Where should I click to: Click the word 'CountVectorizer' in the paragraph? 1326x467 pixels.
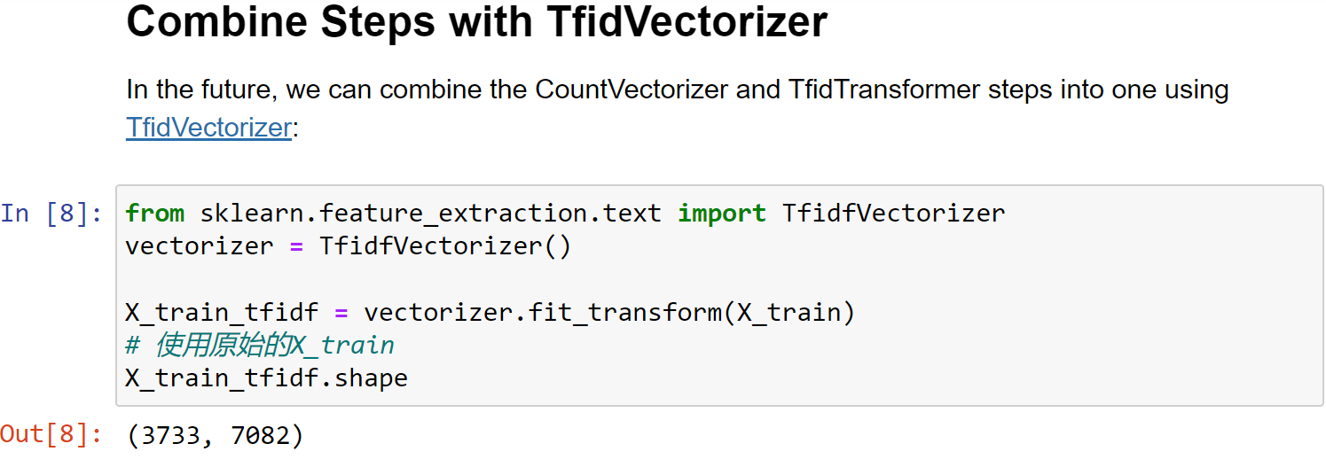[632, 90]
